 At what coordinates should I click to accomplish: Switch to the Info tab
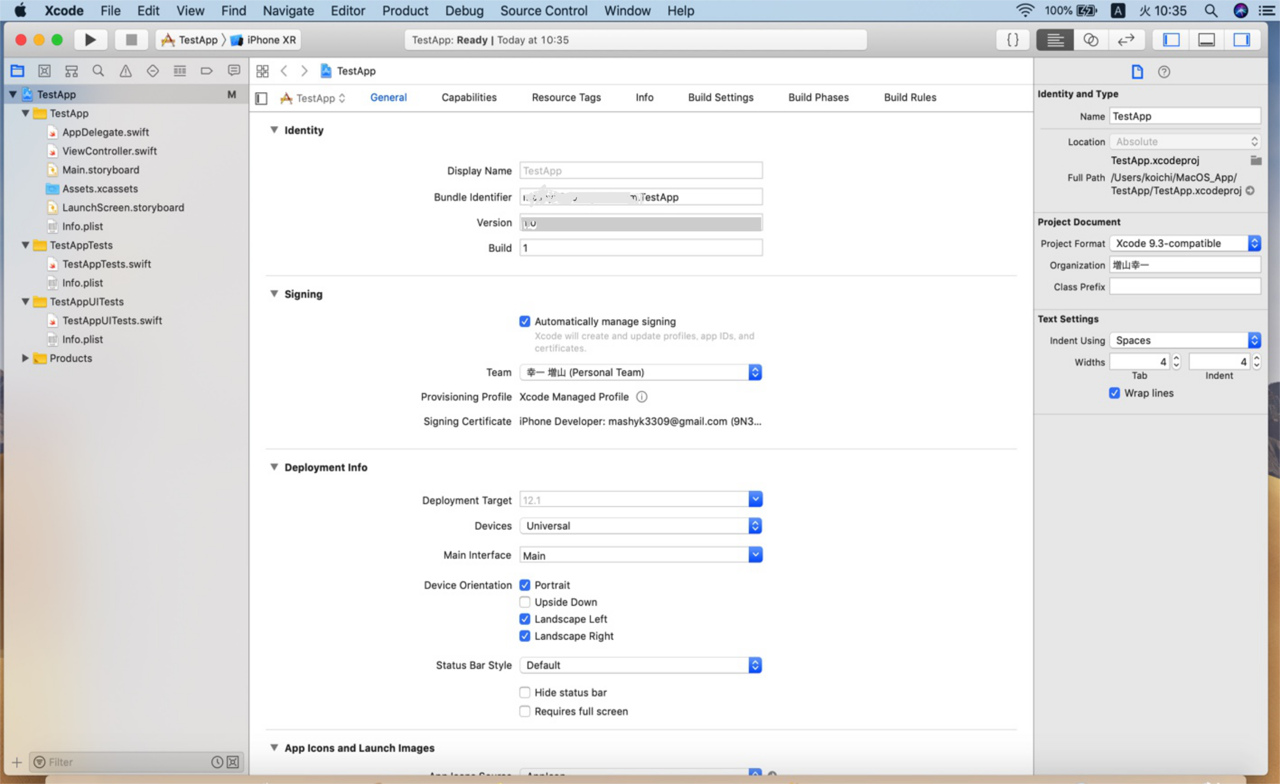[x=644, y=97]
